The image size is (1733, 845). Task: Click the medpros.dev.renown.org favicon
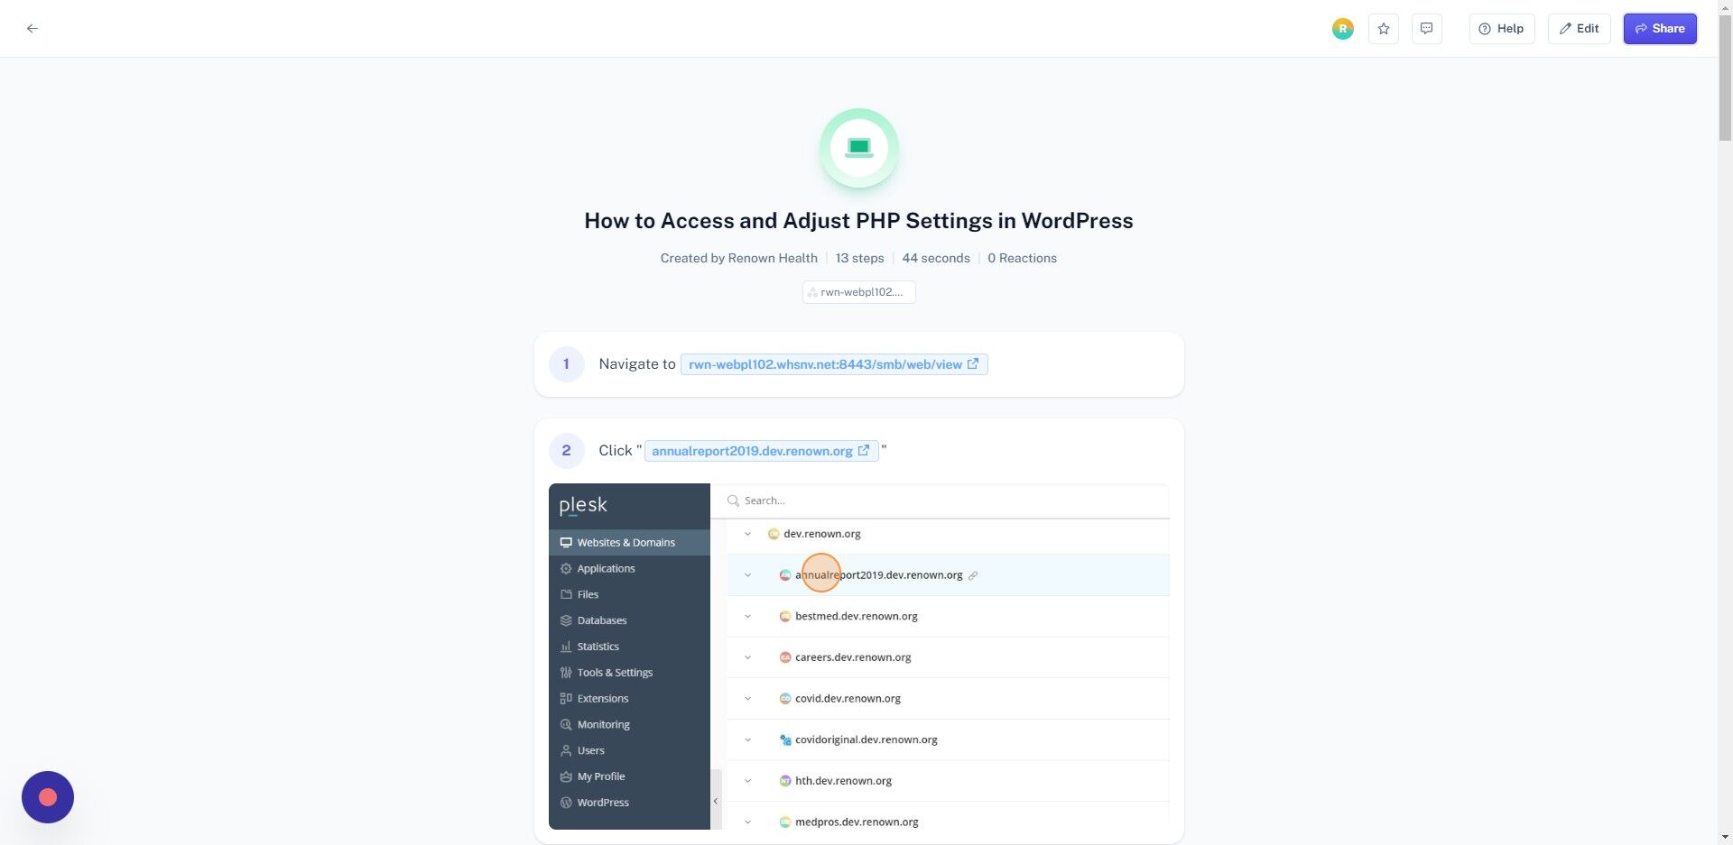[x=785, y=822]
